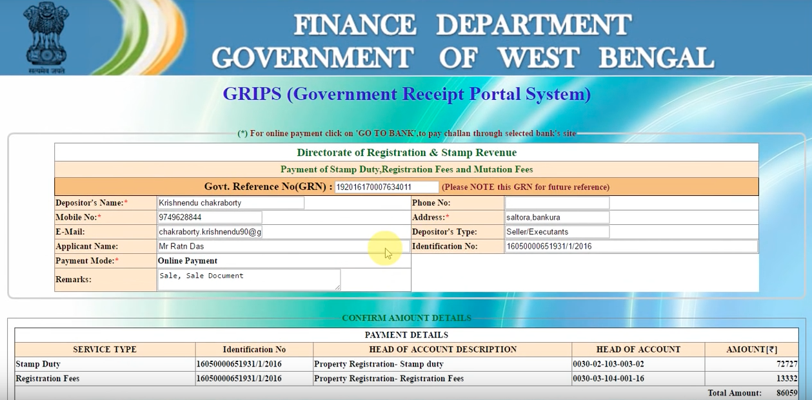The width and height of the screenshot is (812, 400).
Task: Click the 'Remarks:' label
Action: (74, 280)
